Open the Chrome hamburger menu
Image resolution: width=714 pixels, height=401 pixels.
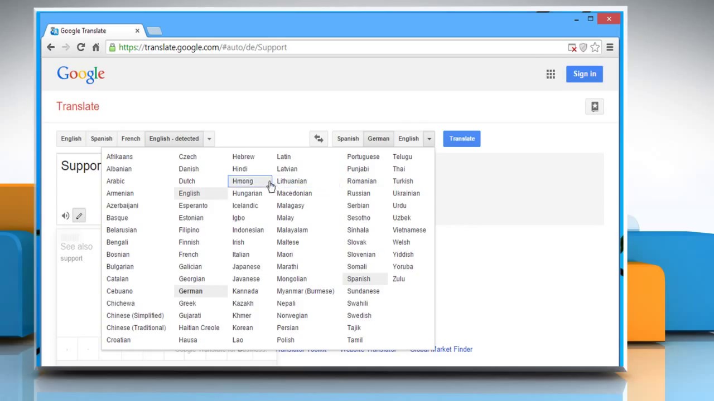point(610,47)
